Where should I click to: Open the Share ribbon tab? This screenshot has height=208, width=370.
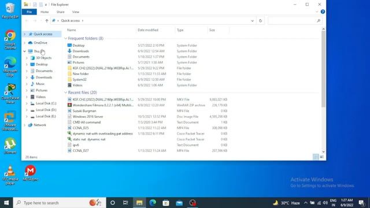coord(60,12)
